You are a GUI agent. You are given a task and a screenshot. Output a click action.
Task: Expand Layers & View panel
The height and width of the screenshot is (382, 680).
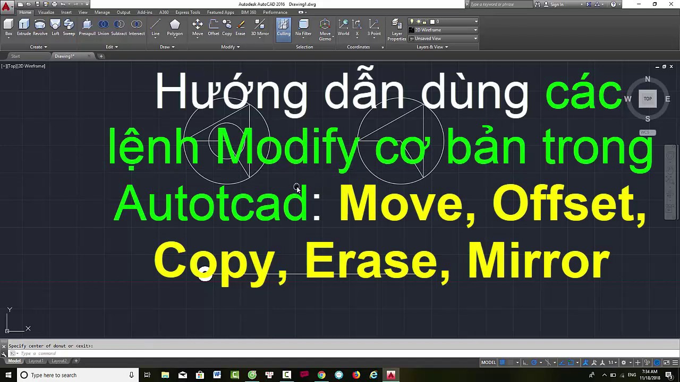[x=432, y=47]
